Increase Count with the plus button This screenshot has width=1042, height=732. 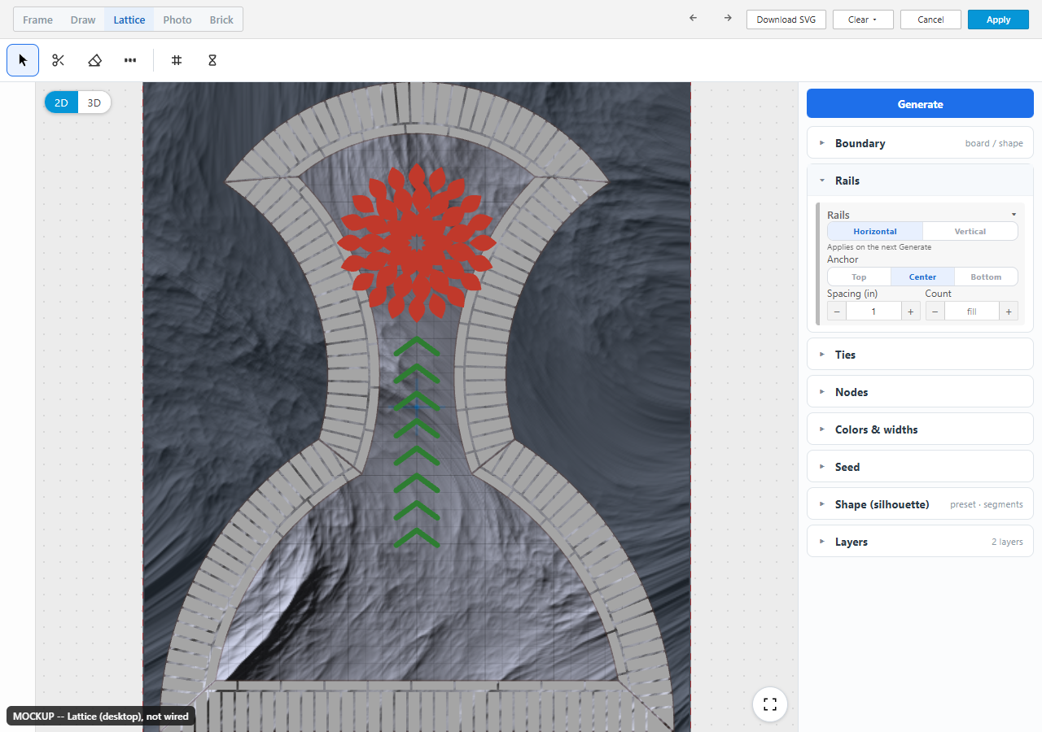[x=1009, y=311]
